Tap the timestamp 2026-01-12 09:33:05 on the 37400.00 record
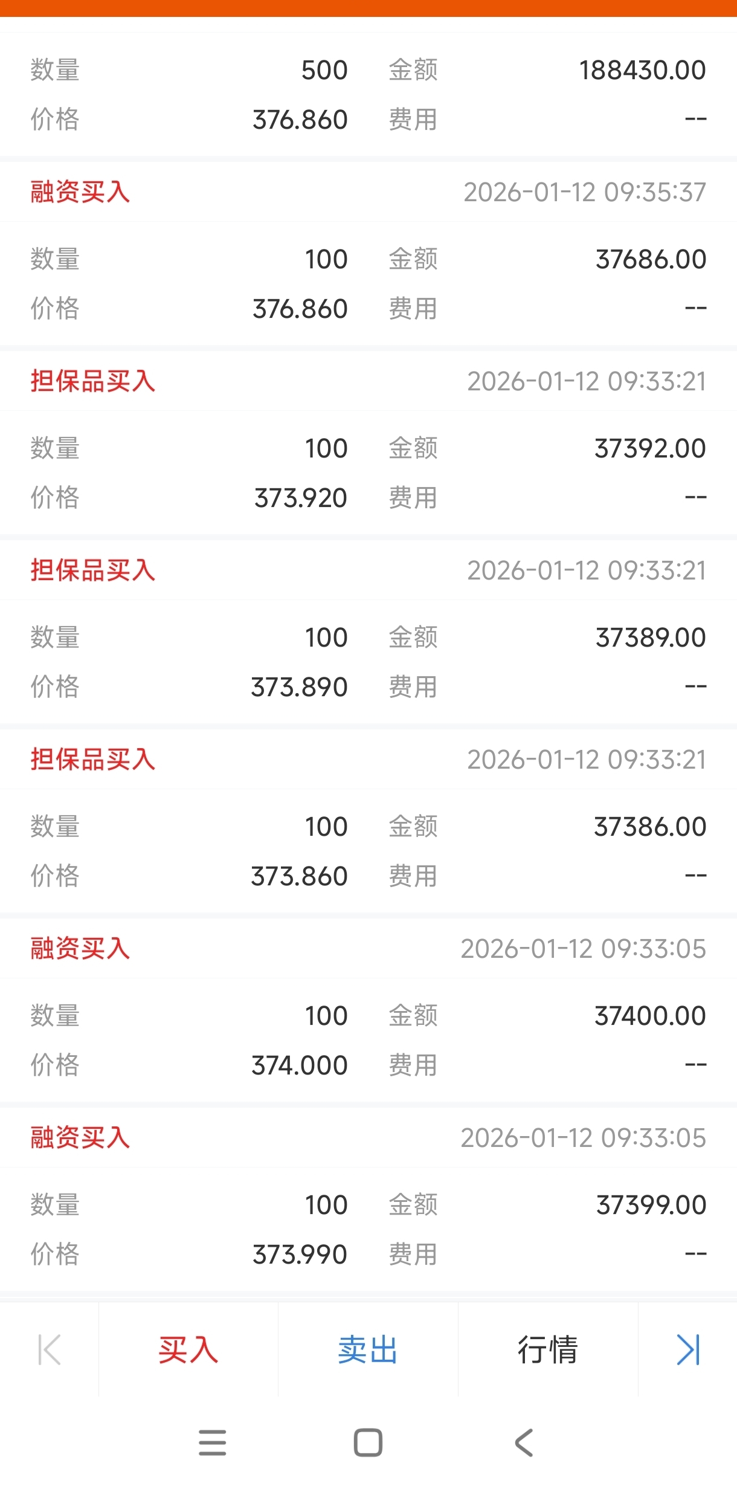The image size is (737, 1489). [x=583, y=949]
